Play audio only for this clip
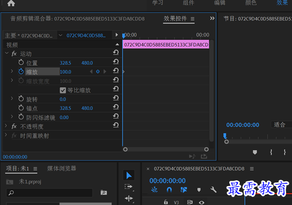 click(192, 156)
